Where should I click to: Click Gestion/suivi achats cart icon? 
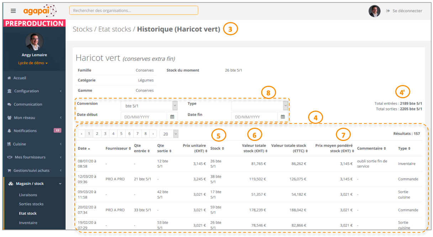click(x=9, y=170)
